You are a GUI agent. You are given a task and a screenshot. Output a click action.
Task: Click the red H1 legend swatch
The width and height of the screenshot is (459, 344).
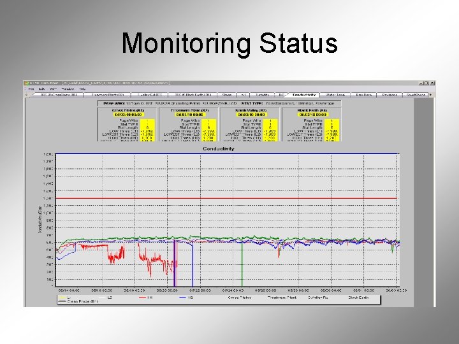(142, 297)
